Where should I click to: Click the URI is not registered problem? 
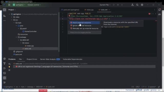coord(84,66)
